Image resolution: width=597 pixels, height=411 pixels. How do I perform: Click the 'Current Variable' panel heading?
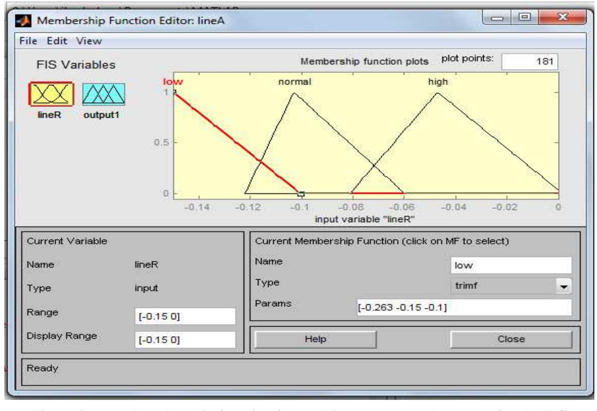67,241
